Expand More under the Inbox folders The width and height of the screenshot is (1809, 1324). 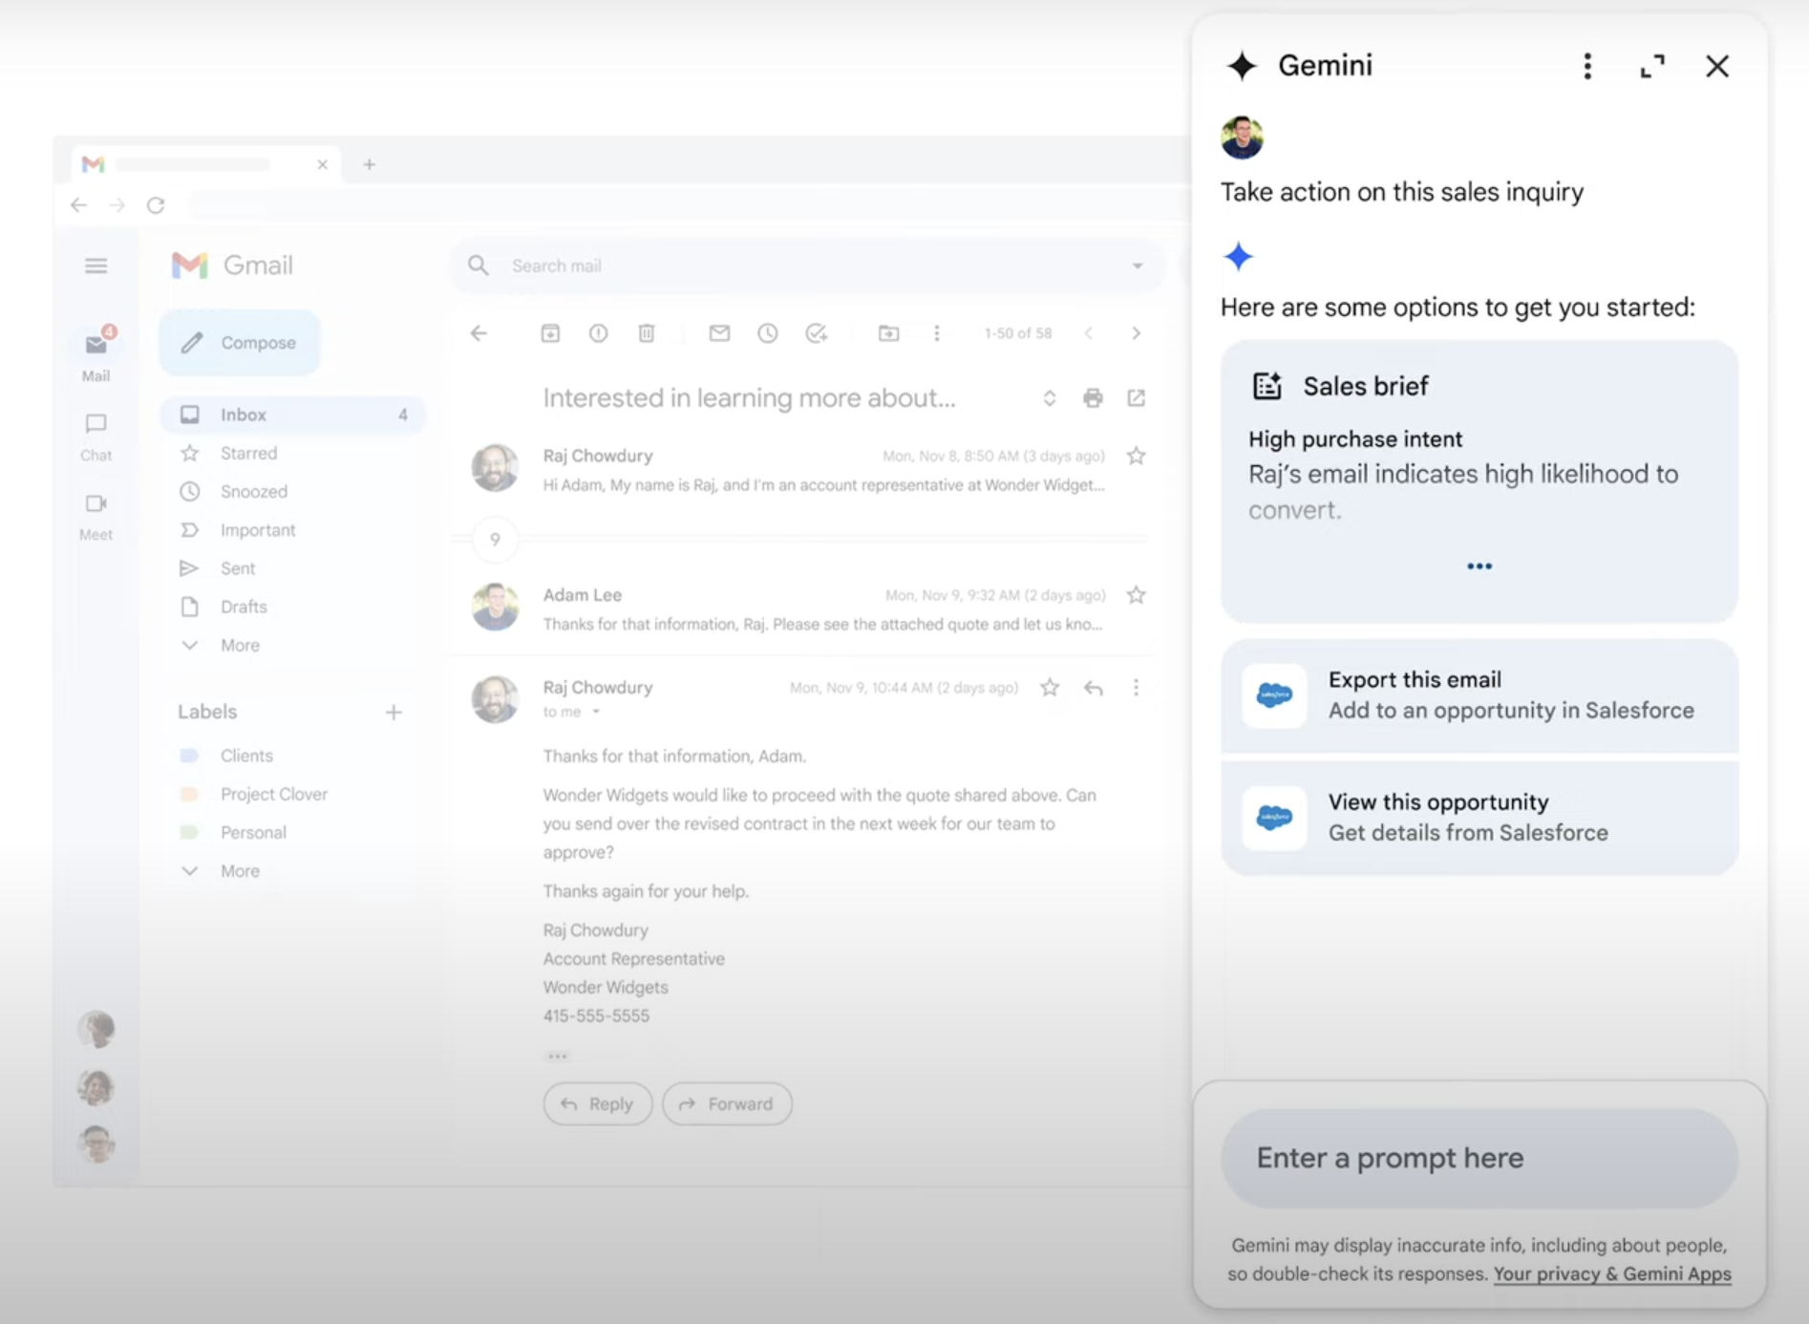[x=239, y=646]
